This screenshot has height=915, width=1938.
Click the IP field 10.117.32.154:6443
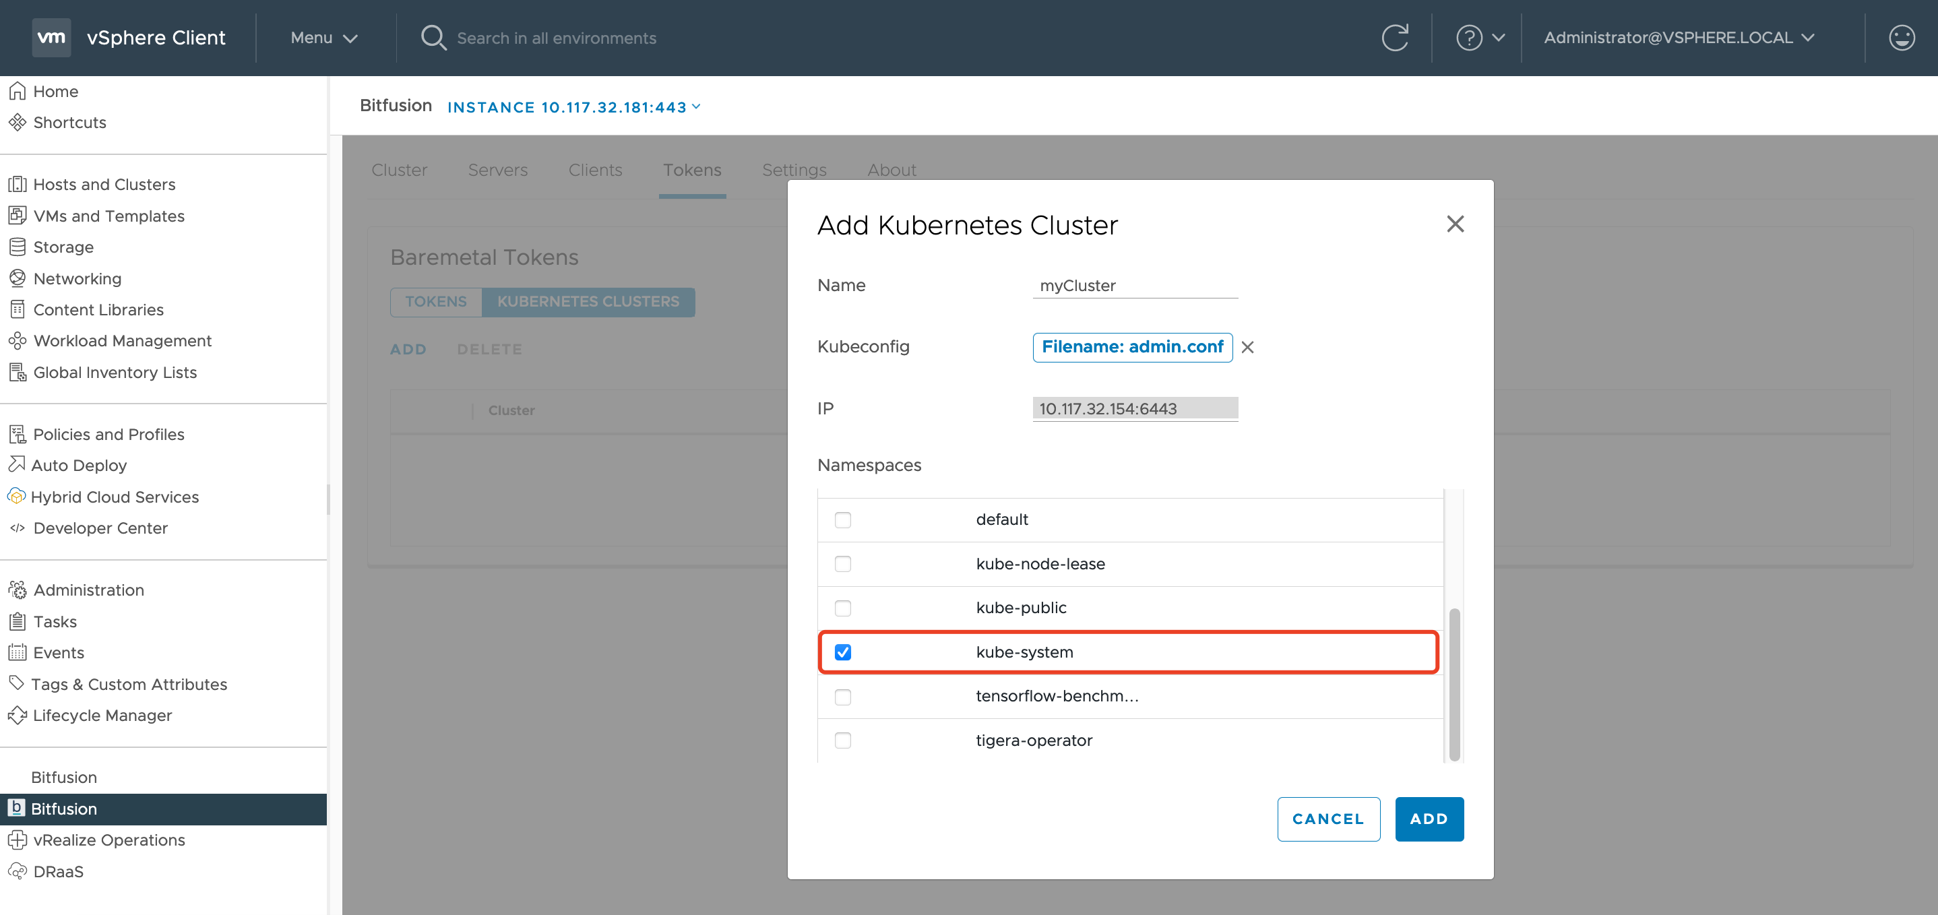tap(1135, 408)
